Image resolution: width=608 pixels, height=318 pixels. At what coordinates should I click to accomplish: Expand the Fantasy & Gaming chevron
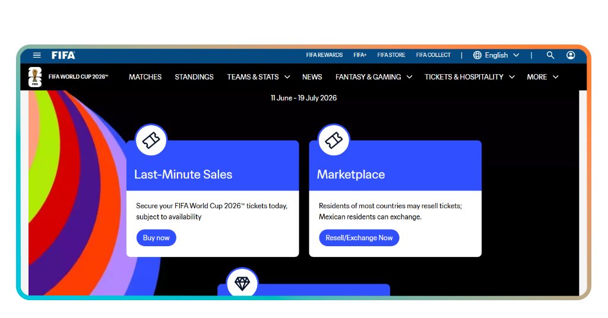coord(409,77)
